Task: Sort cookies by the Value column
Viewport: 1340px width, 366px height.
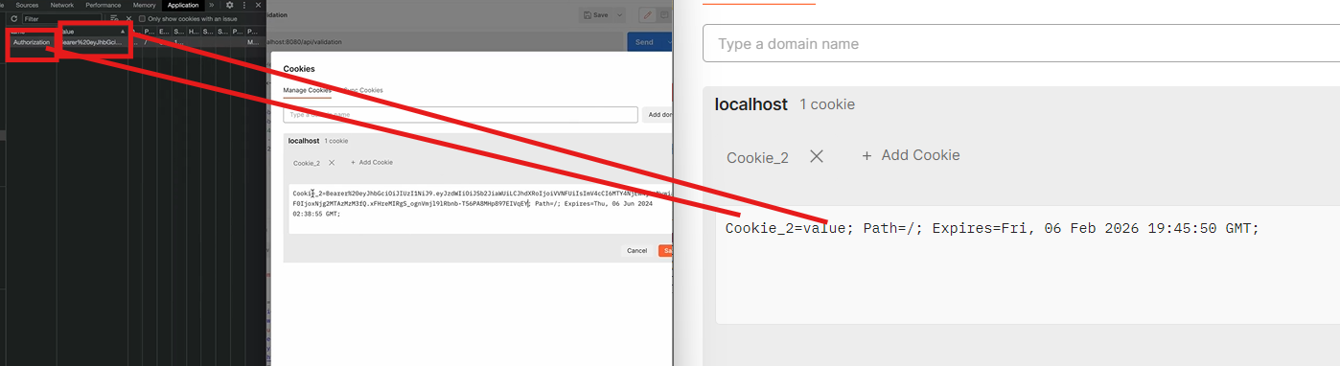Action: coord(93,31)
